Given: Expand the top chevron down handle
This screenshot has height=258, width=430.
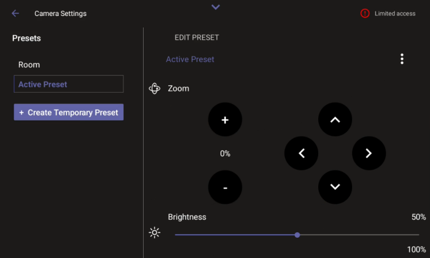Looking at the screenshot, I should (215, 7).
